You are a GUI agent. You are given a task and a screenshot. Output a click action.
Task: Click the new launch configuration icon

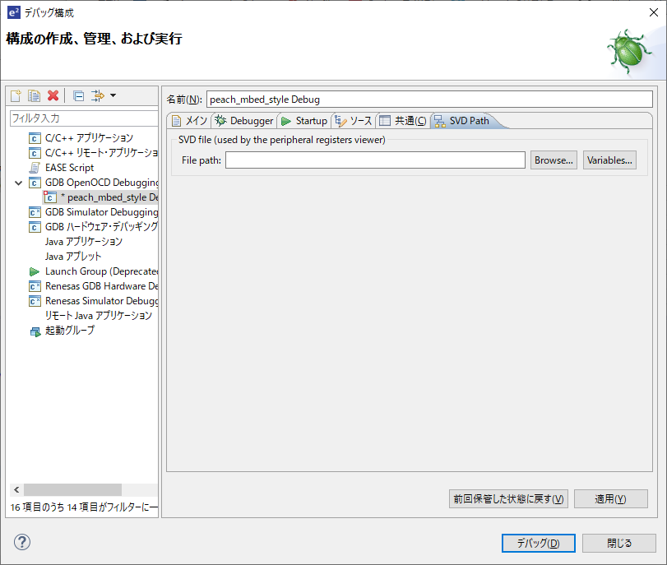(x=16, y=95)
